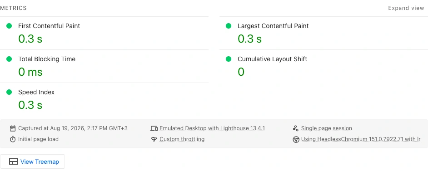Image resolution: width=428 pixels, height=171 pixels.
Task: Click the green dot beside First Contentful Paint
Action: (x=9, y=26)
